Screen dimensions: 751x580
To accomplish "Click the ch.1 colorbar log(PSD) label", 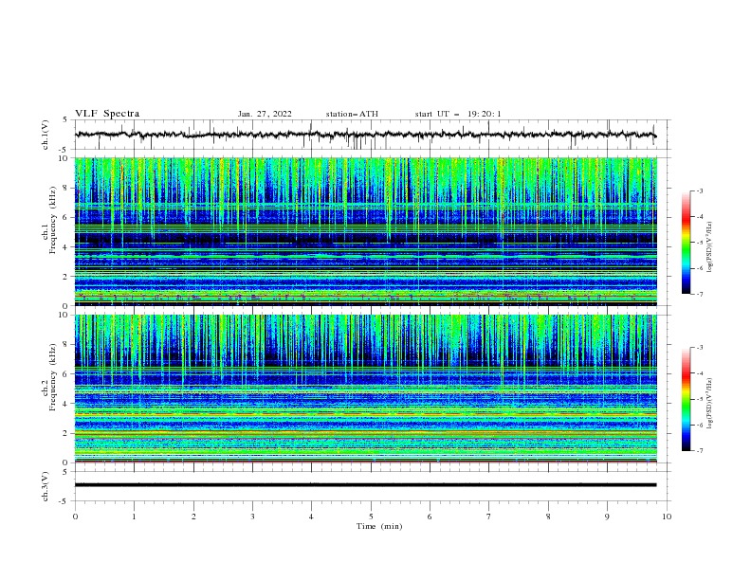I will [x=710, y=247].
